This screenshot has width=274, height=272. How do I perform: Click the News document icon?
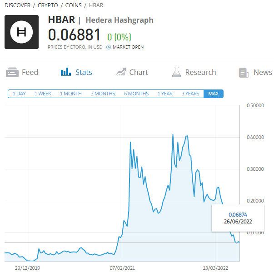point(244,73)
